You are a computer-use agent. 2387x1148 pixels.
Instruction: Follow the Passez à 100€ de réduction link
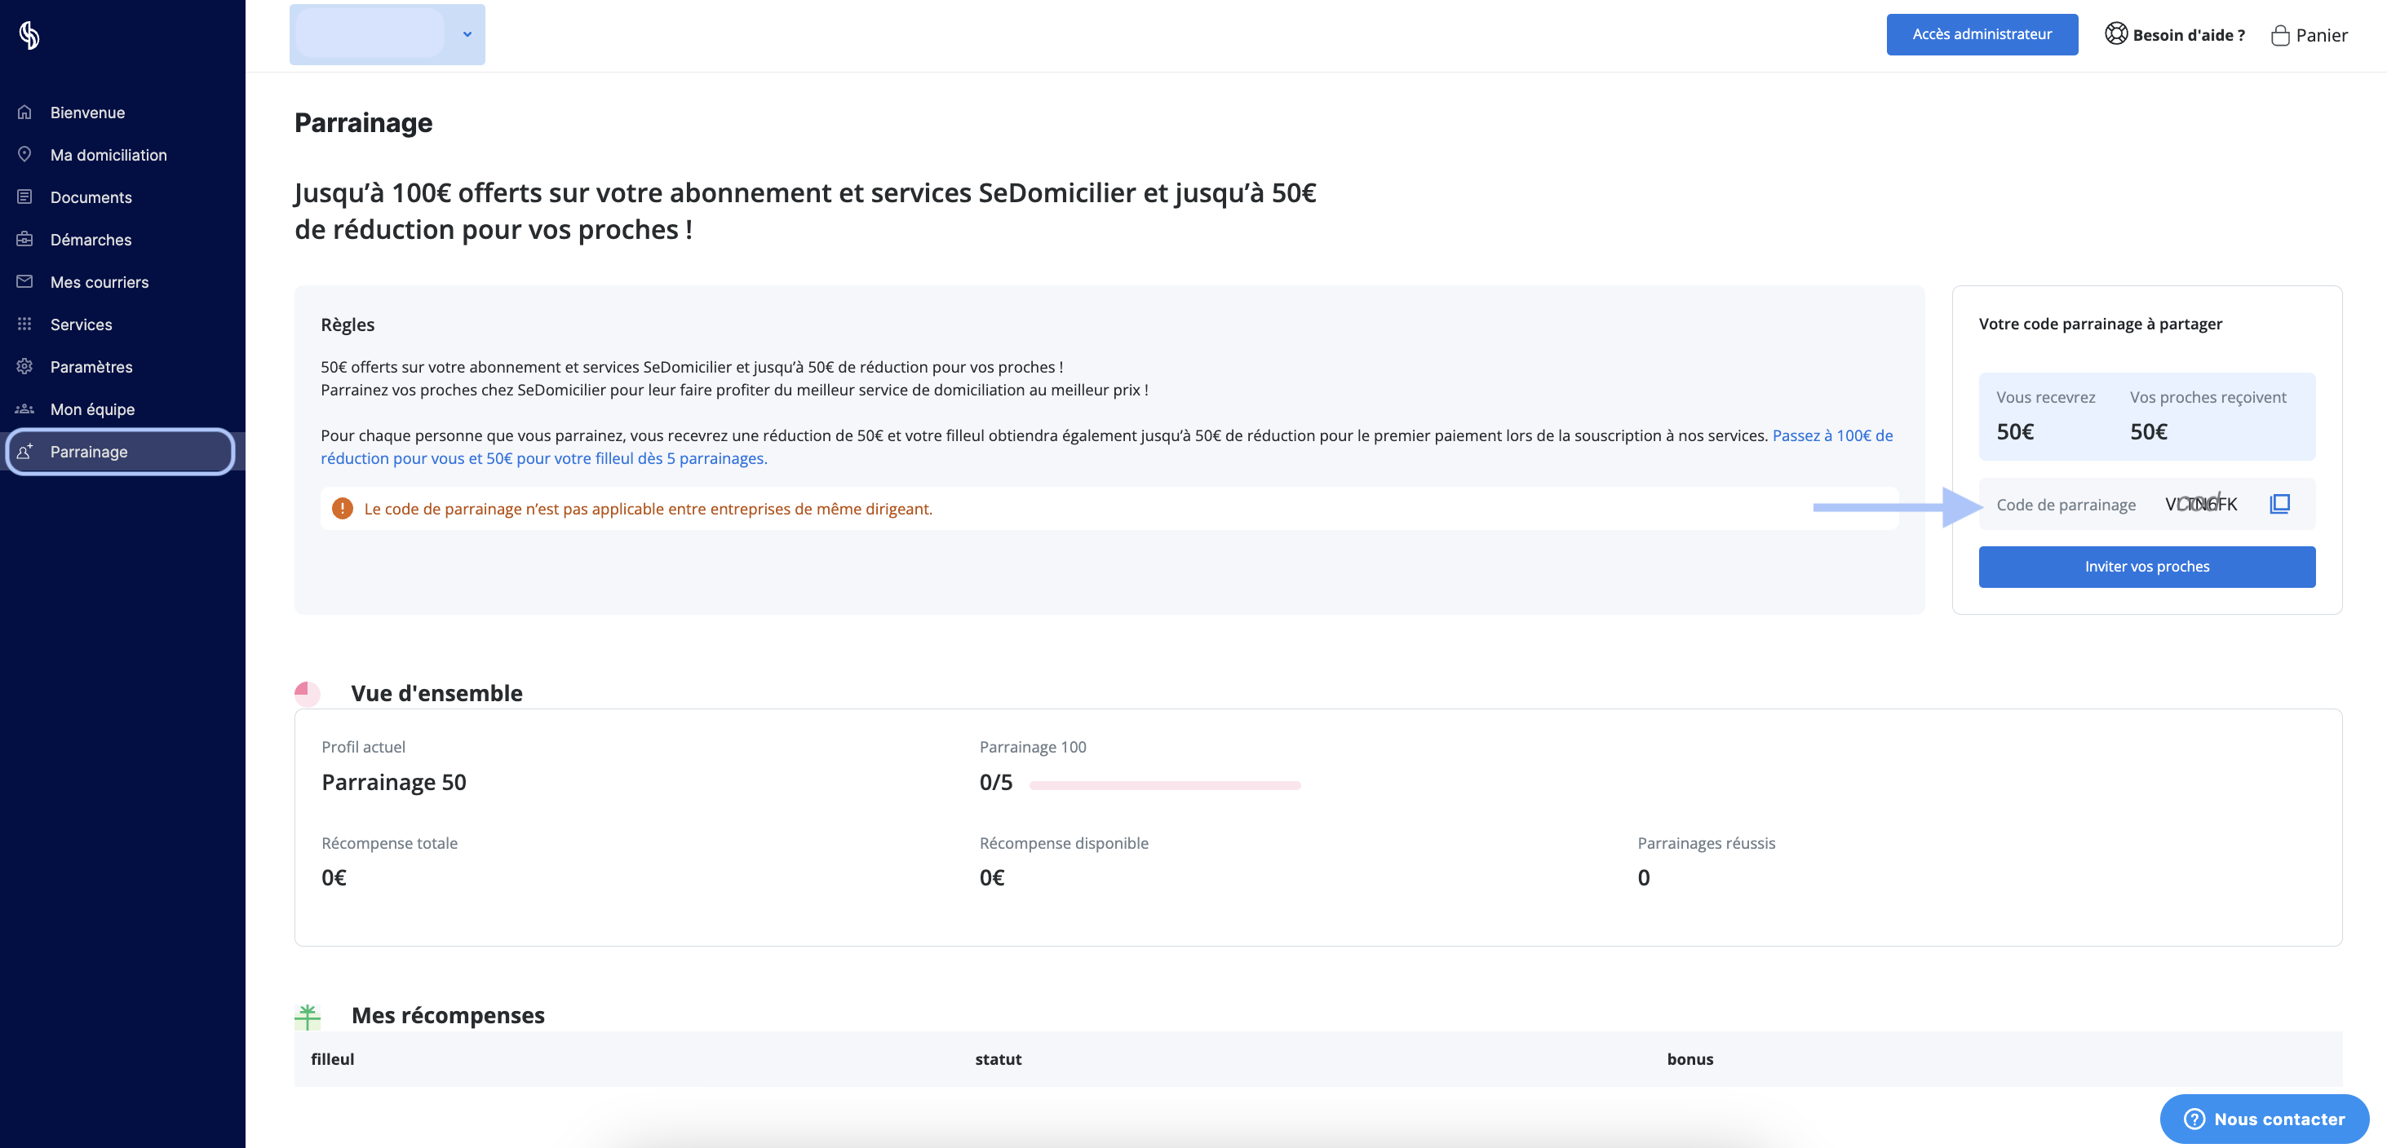coord(1106,446)
